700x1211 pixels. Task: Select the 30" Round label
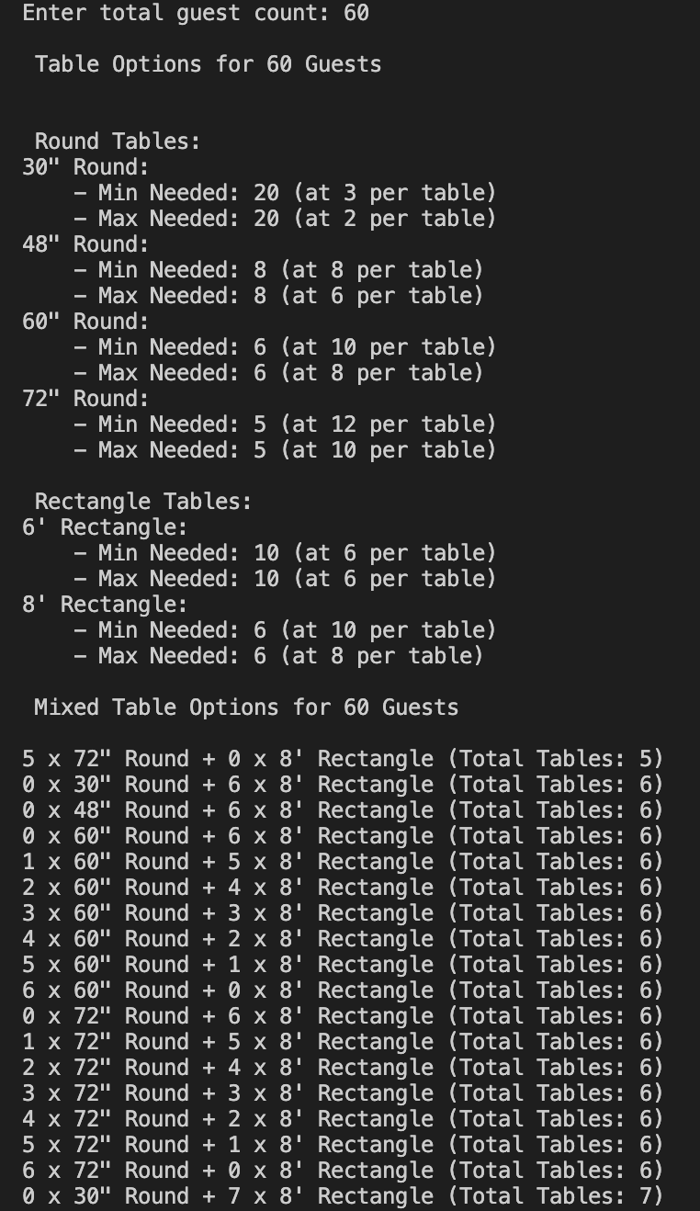pyautogui.click(x=85, y=167)
